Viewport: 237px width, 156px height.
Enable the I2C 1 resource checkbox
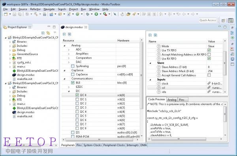(x=77, y=99)
